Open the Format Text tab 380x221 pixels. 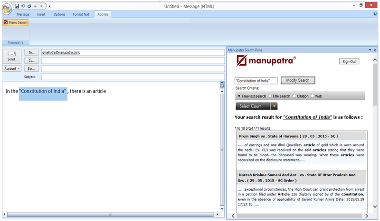(x=81, y=14)
